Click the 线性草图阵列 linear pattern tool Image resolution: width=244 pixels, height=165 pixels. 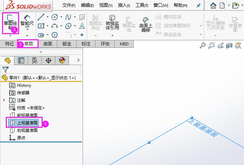[173, 26]
